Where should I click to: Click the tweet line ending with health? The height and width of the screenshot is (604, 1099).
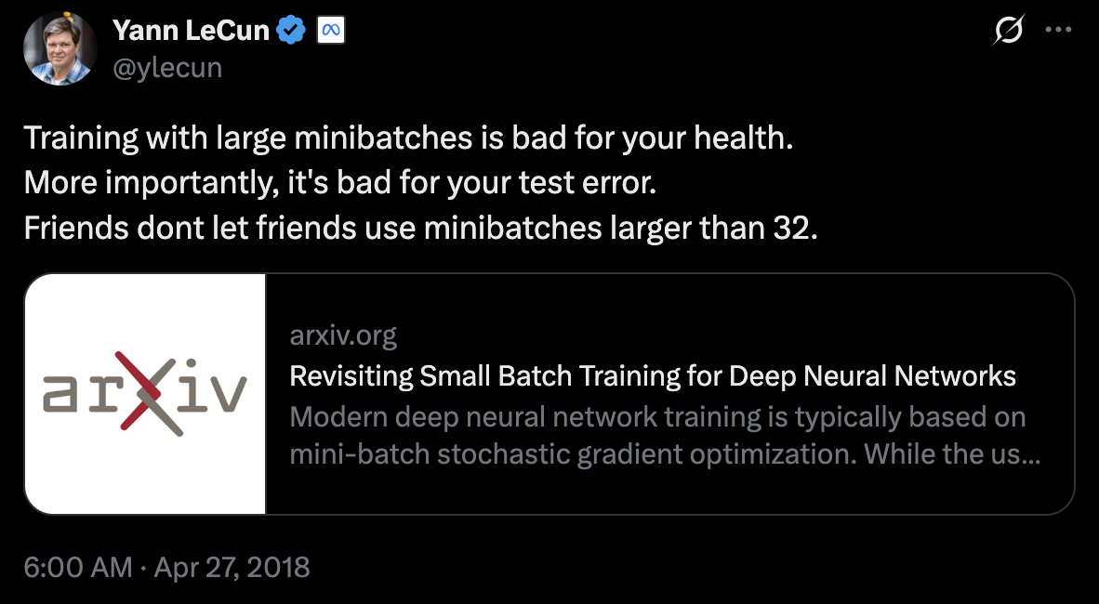click(x=408, y=138)
